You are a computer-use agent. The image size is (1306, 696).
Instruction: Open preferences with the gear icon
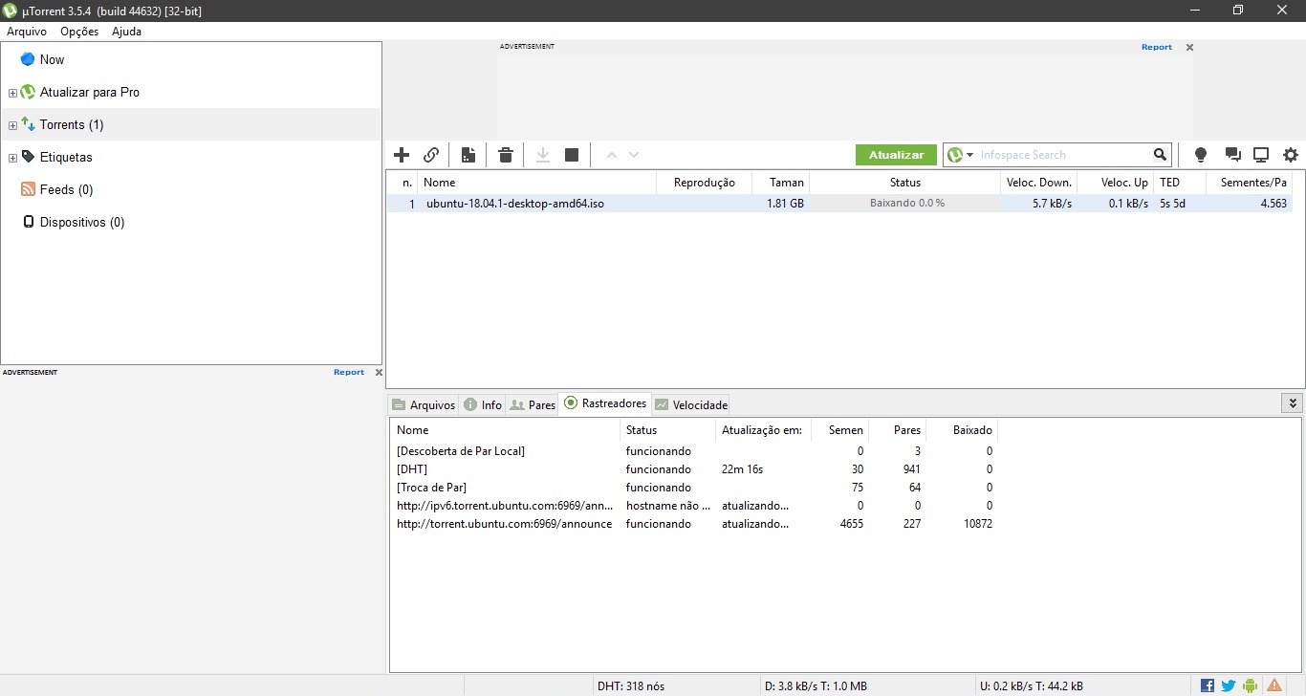(1291, 155)
